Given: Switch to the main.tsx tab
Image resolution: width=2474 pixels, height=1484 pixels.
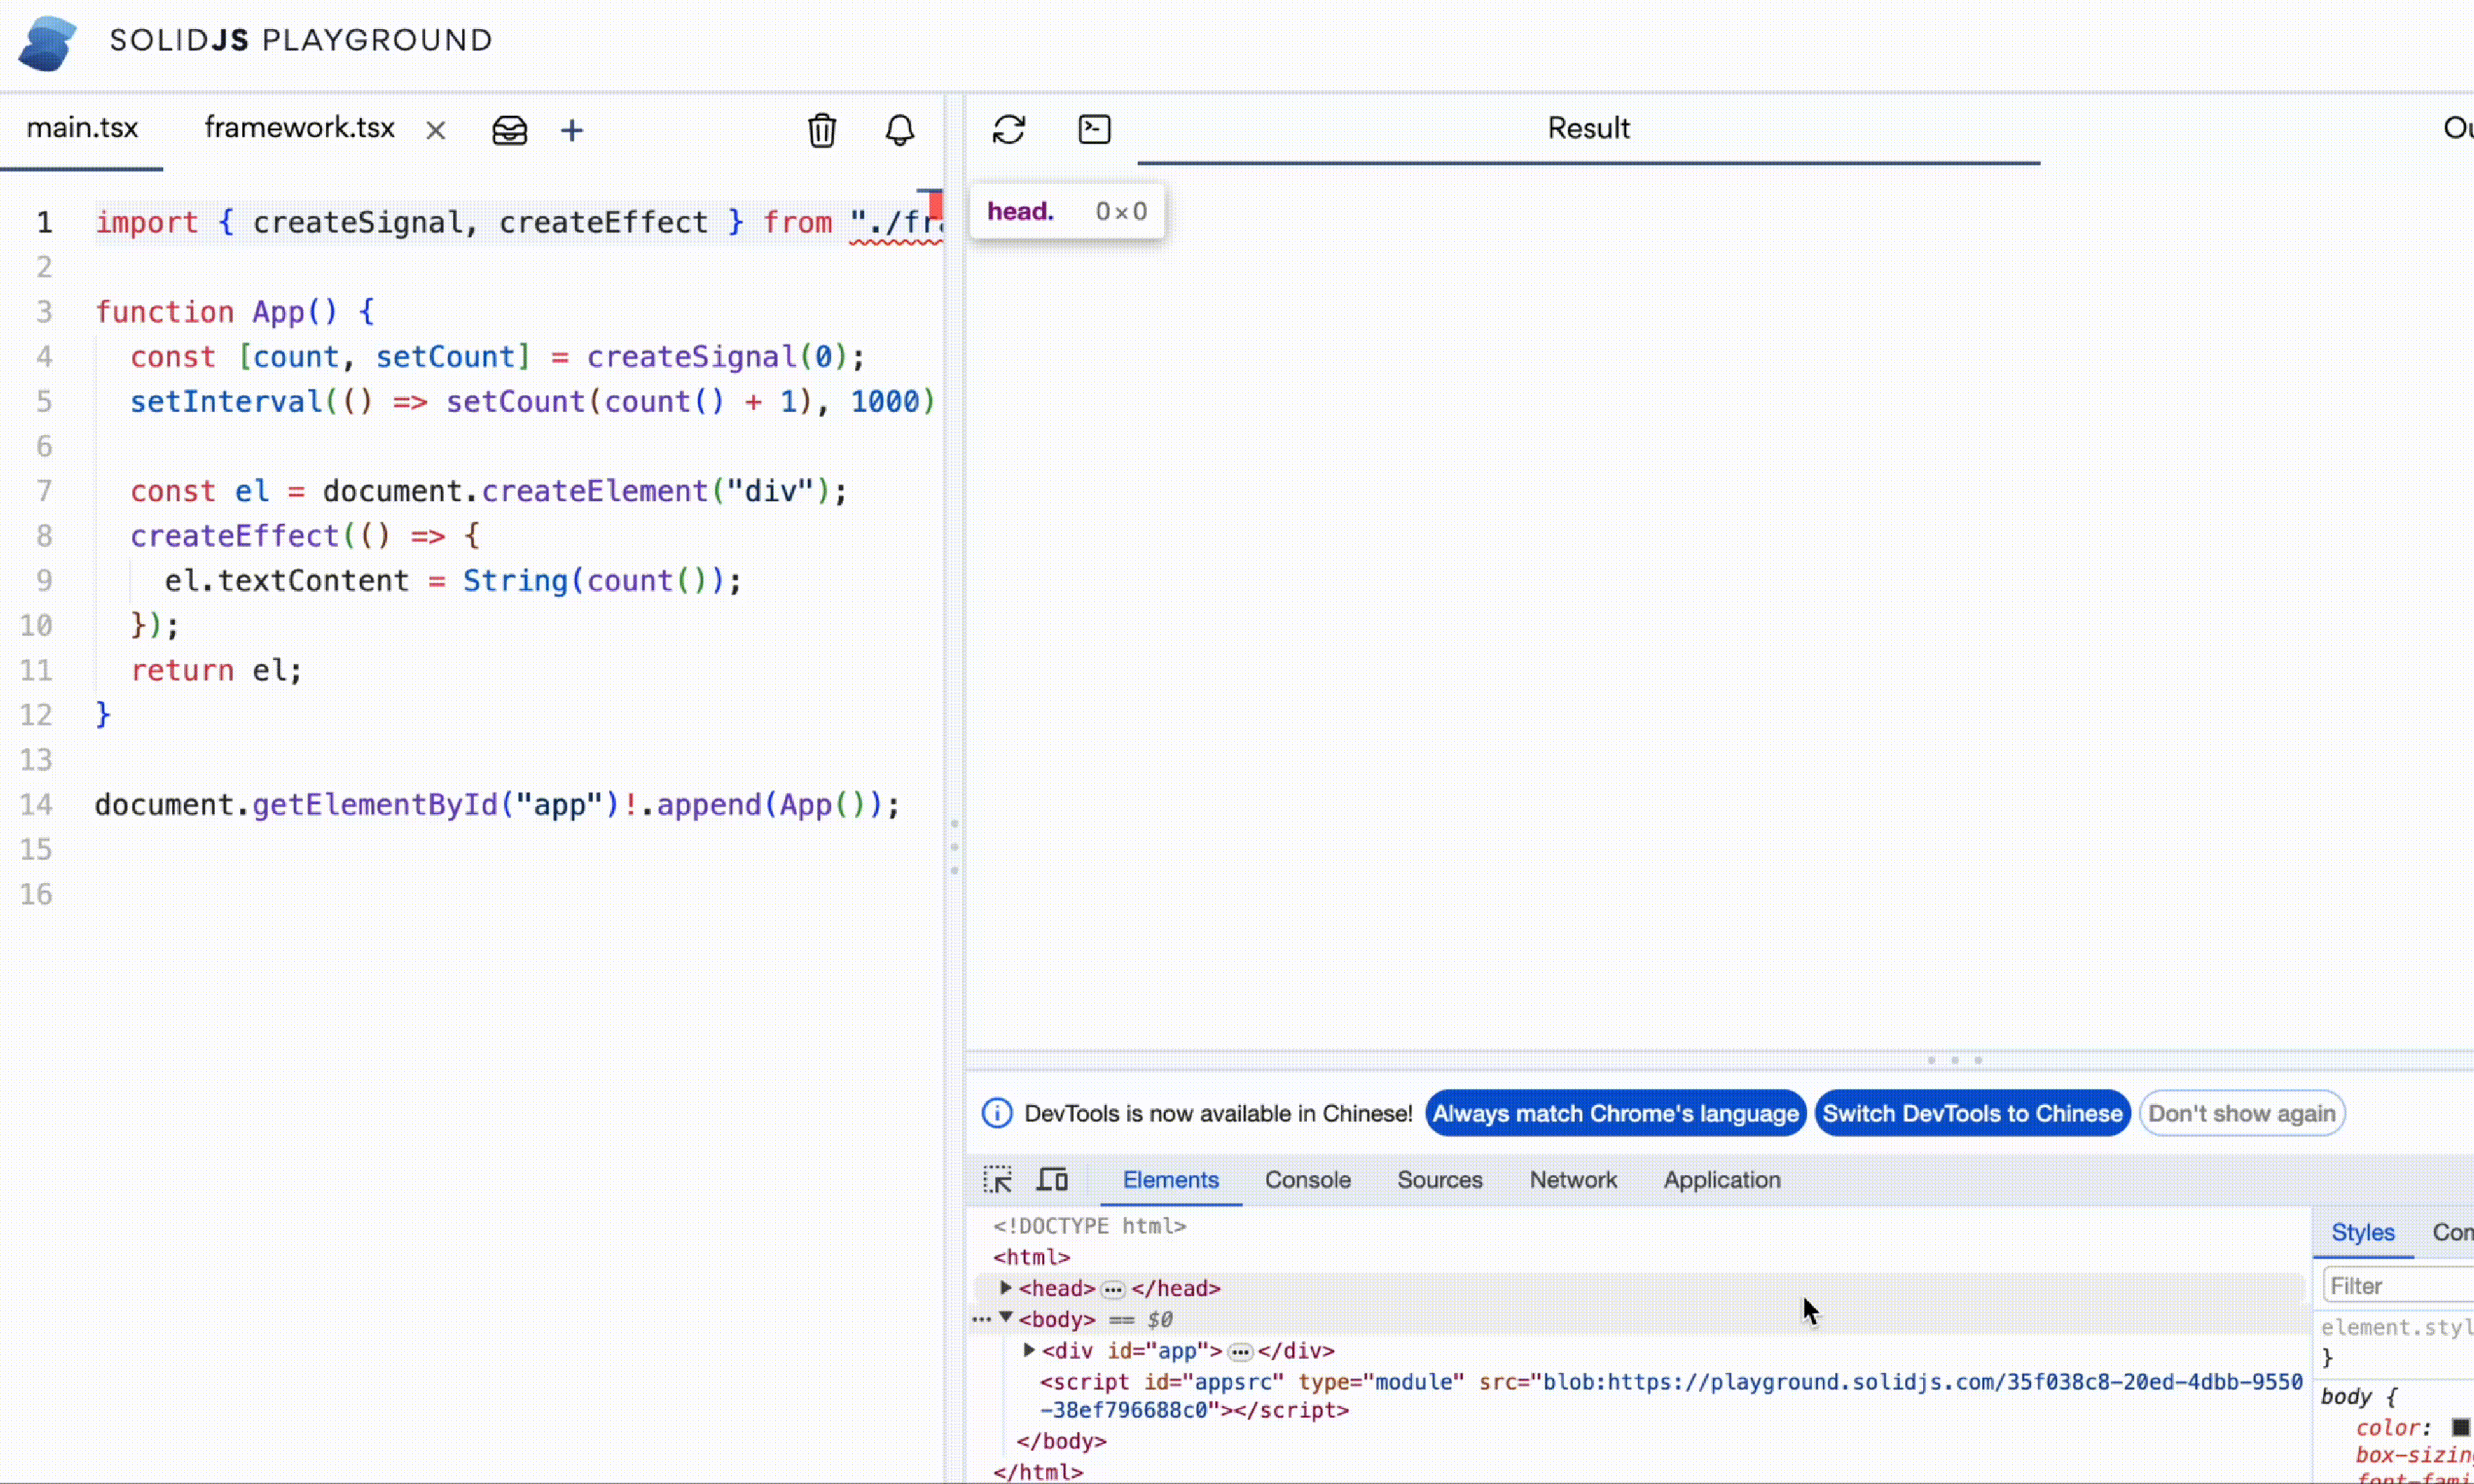Looking at the screenshot, I should point(82,128).
